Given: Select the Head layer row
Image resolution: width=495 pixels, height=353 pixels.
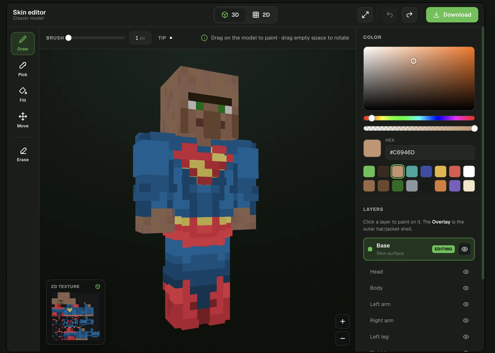Looking at the screenshot, I should [x=419, y=272].
